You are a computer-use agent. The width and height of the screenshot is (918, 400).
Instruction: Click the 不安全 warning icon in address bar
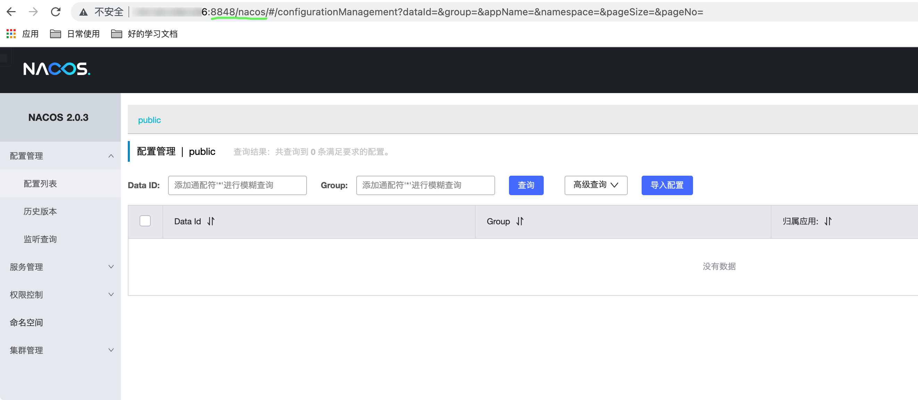coord(83,12)
